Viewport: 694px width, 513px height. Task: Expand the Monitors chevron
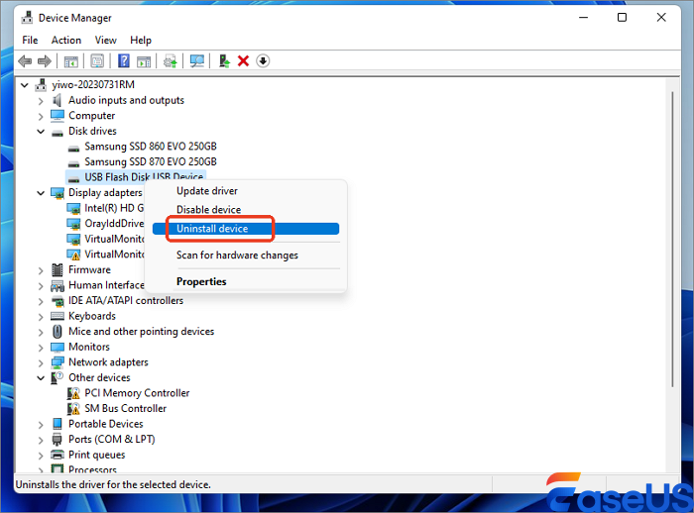[x=41, y=348]
